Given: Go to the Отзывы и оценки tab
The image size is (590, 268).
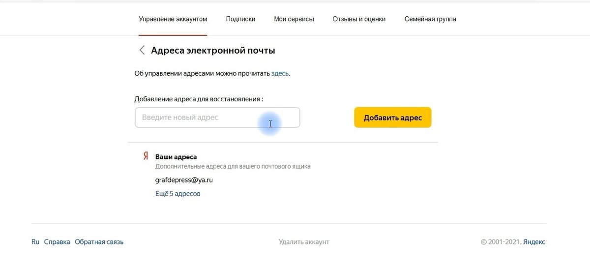Looking at the screenshot, I should point(359,19).
